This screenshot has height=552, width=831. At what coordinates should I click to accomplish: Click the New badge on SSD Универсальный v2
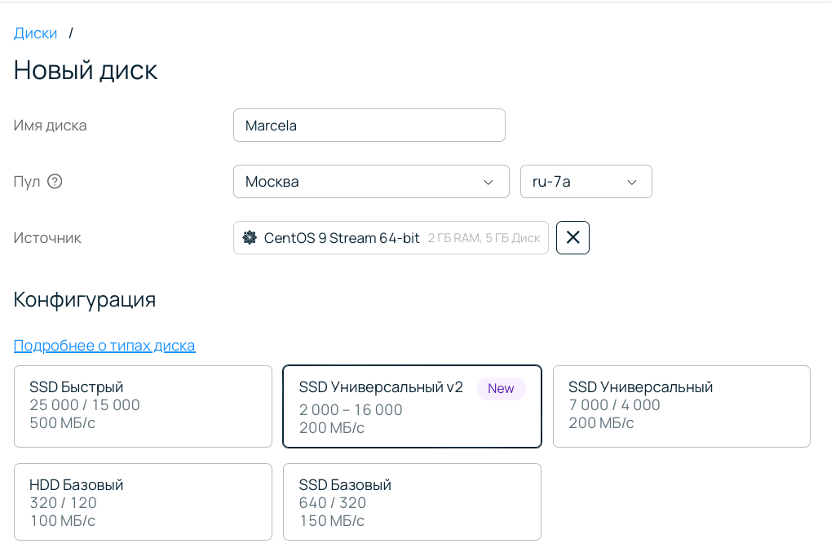pos(501,389)
